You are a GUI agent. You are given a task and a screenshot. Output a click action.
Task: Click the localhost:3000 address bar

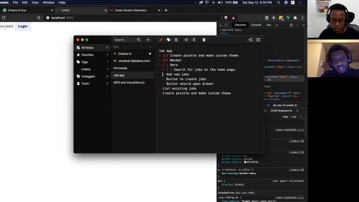(62, 17)
